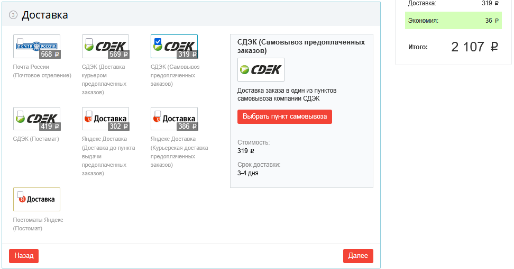Click the Постоматы Яндекс logo tile
Viewport: 514px width, 269px height.
click(40, 199)
